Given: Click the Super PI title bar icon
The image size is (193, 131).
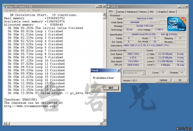Looking at the screenshot, I should [x=5, y=6].
